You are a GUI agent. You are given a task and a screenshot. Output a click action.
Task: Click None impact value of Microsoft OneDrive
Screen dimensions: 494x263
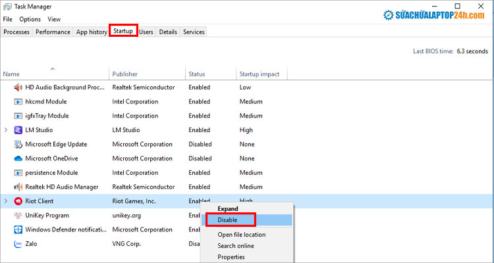click(x=247, y=158)
